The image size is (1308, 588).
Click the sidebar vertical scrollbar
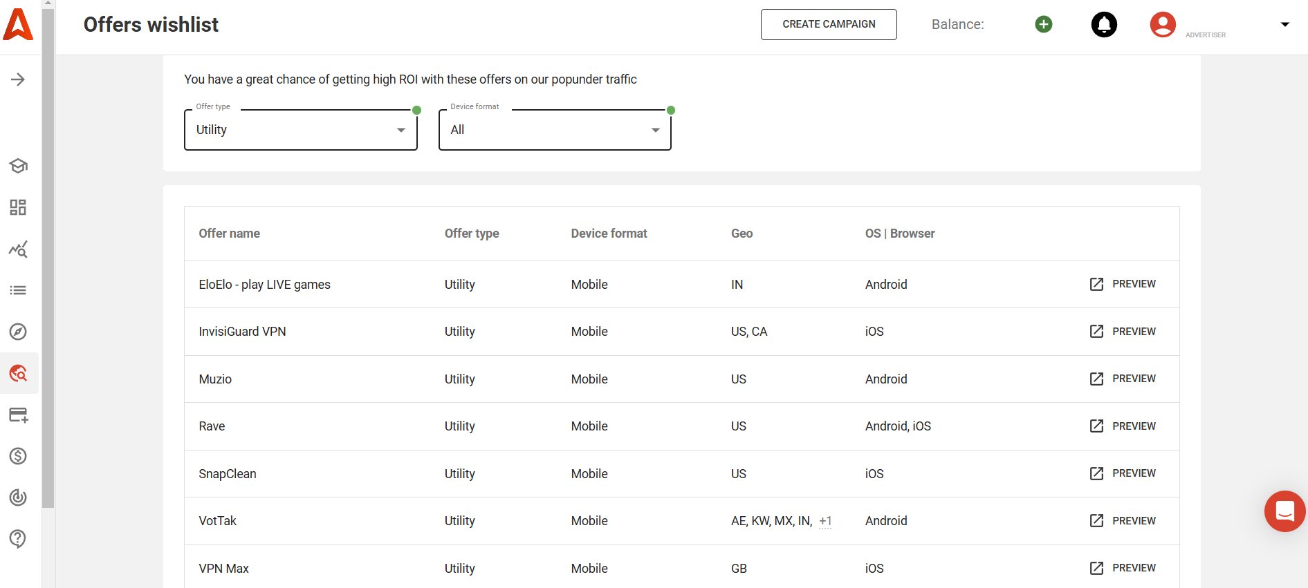tap(48, 256)
